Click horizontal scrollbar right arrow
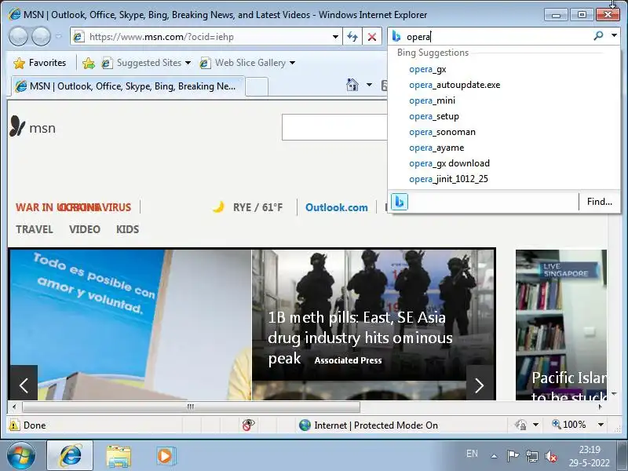 (601, 407)
